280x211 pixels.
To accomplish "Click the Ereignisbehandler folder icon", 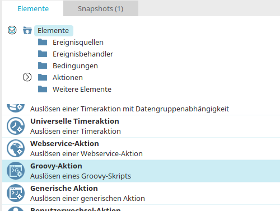I will point(43,54).
